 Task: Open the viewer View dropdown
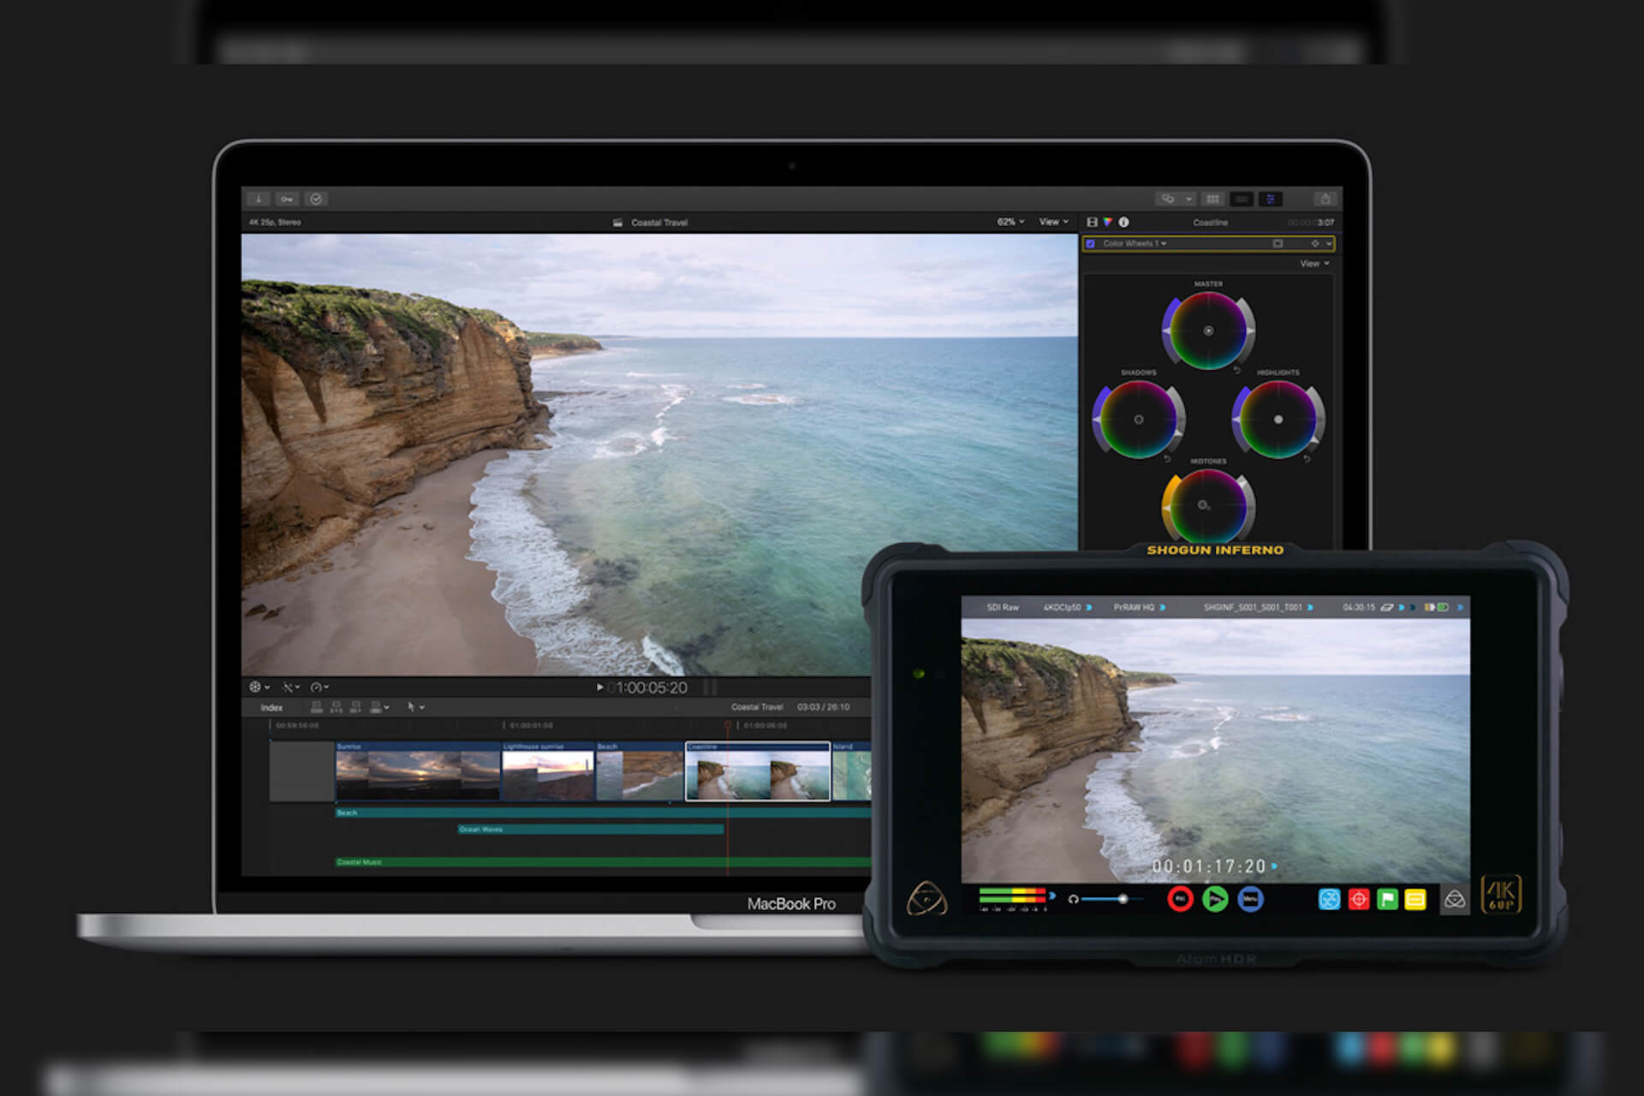pyautogui.click(x=1054, y=222)
